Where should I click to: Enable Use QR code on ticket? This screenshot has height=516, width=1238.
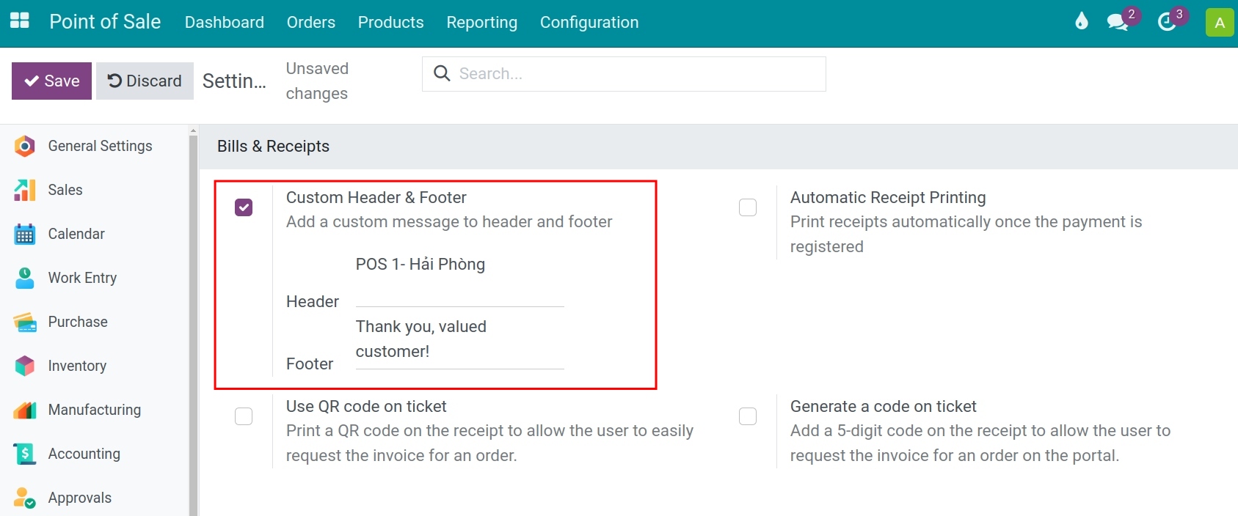pos(244,416)
